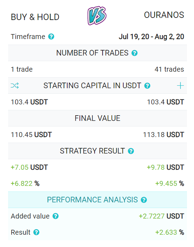Click the Performance Analysis header bar
Viewport: 194px width, 247px height.
pyautogui.click(x=97, y=200)
